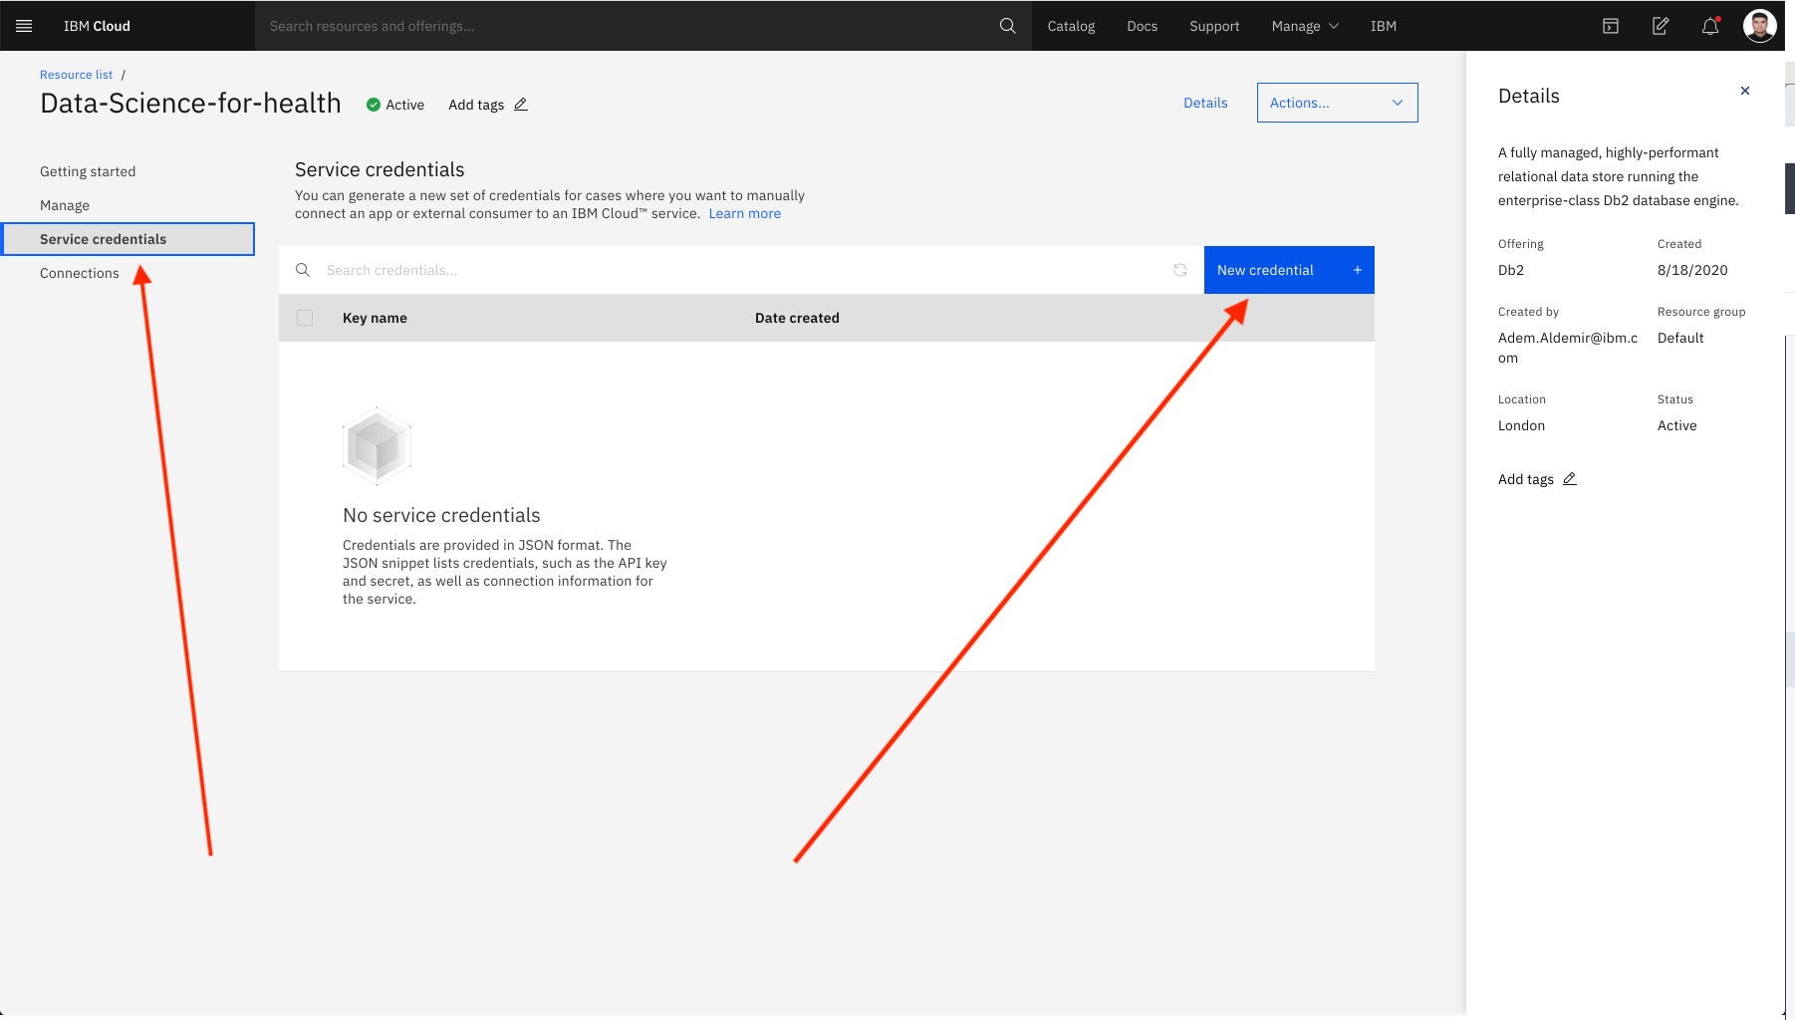Click the Data-Science-for-health title
The height and width of the screenshot is (1020, 1795).
click(190, 104)
